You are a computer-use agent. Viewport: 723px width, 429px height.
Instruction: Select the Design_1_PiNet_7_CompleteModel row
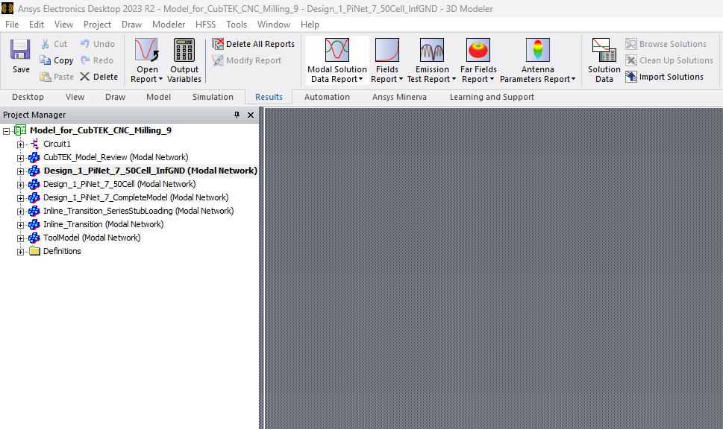pos(136,197)
